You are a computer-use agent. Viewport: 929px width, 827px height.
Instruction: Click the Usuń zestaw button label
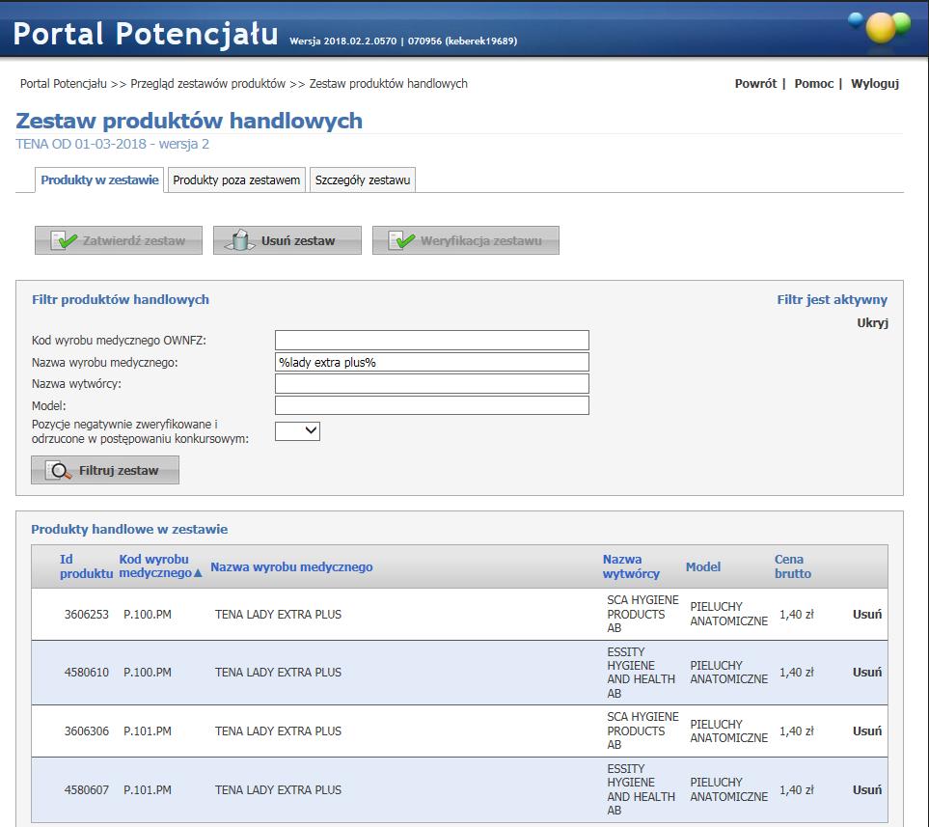[x=298, y=240]
